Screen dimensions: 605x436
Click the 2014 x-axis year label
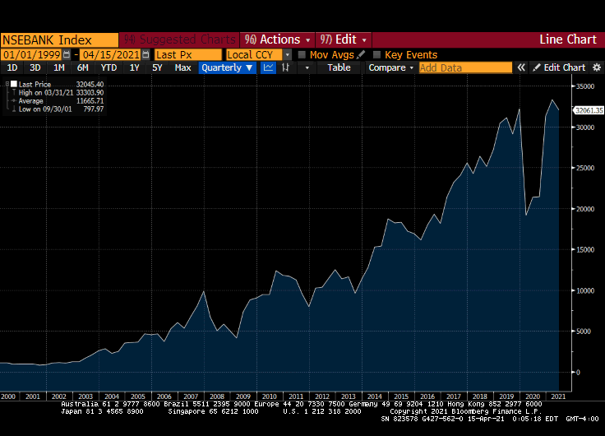(x=374, y=397)
